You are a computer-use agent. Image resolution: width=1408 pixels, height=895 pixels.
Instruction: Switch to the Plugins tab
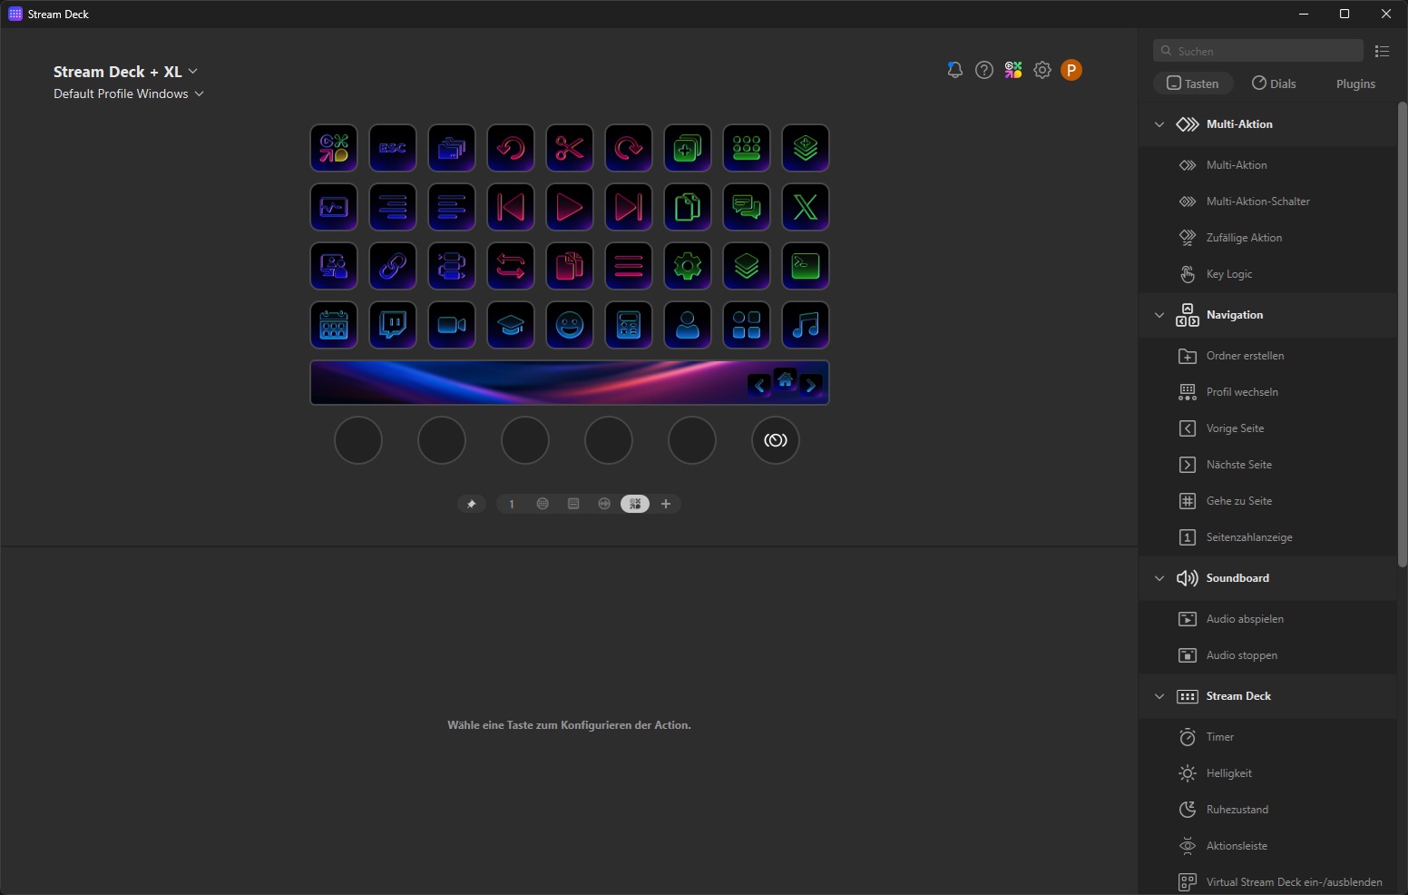[x=1355, y=84]
